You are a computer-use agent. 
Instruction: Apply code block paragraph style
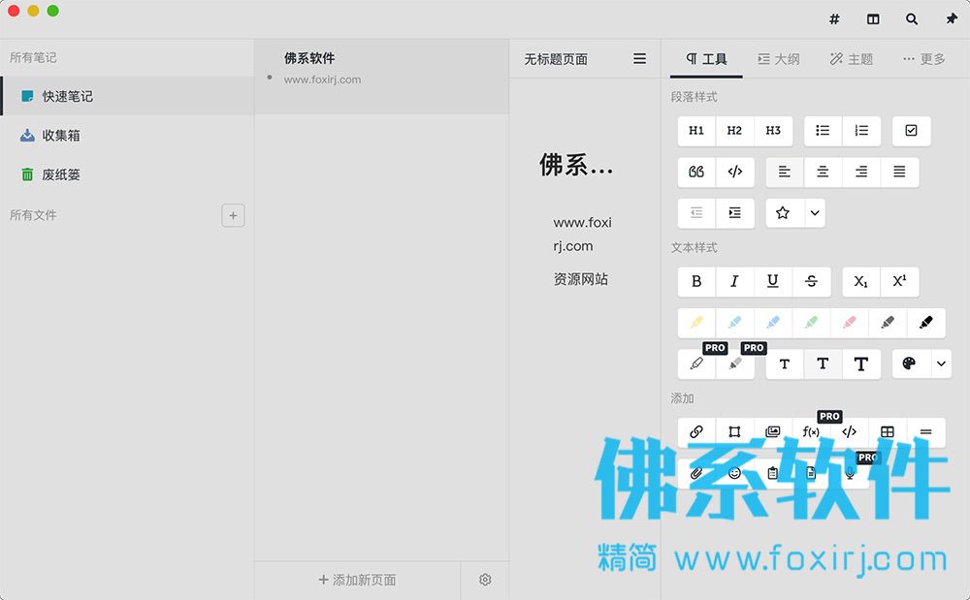pos(735,172)
